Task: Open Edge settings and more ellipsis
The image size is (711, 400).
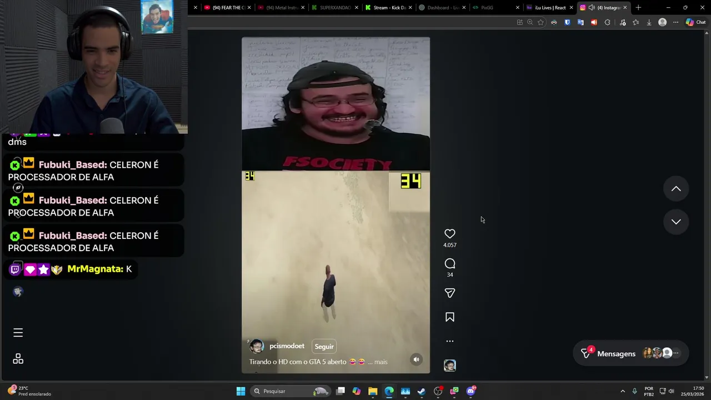Action: coord(675,22)
